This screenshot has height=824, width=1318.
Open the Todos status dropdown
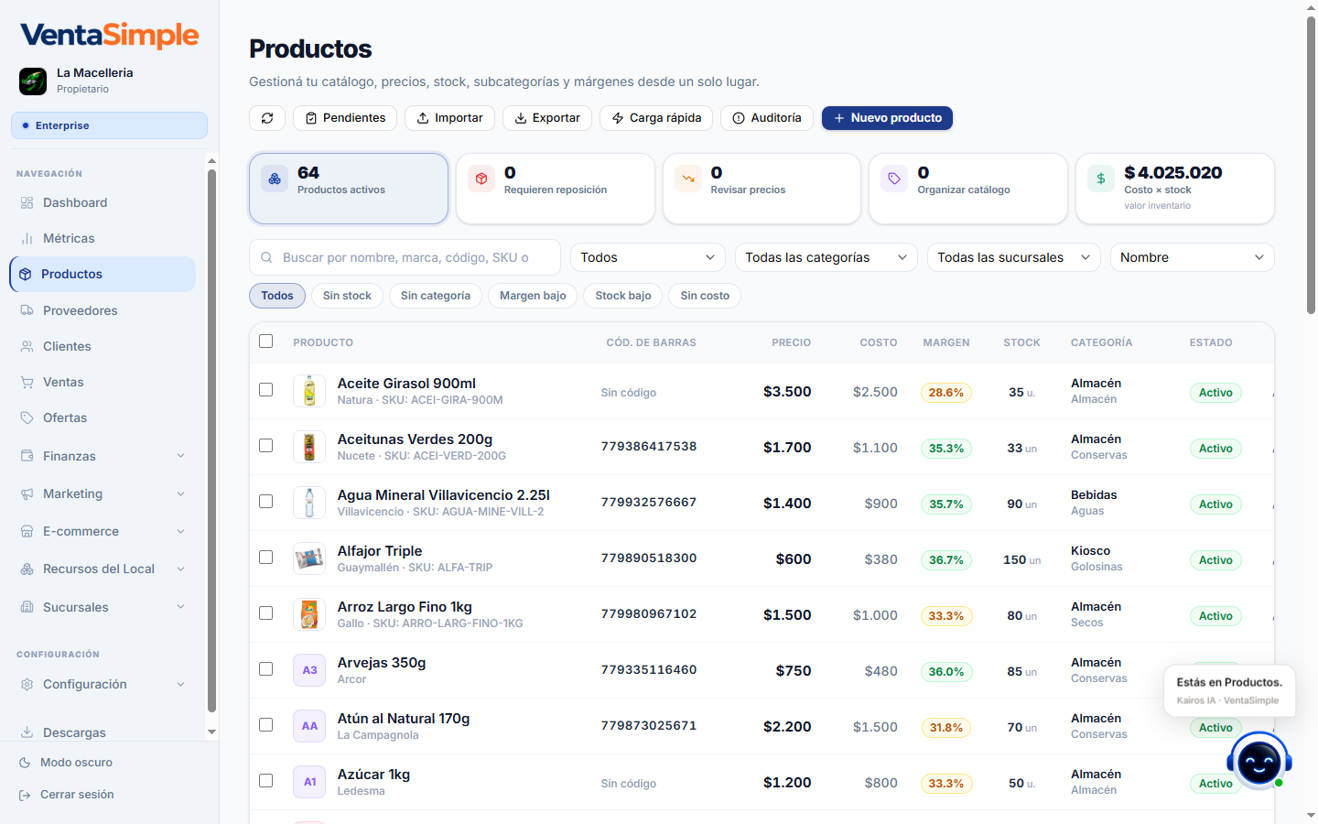tap(648, 257)
